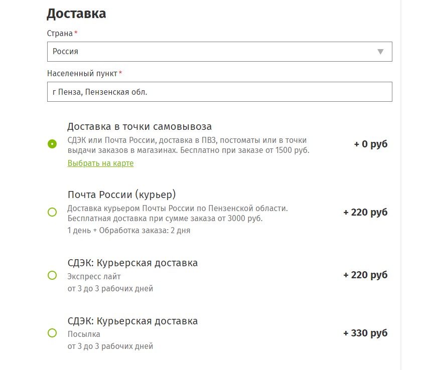Image resolution: width=426 pixels, height=370 pixels.
Task: Click the + 330 руб price label
Action: point(365,333)
